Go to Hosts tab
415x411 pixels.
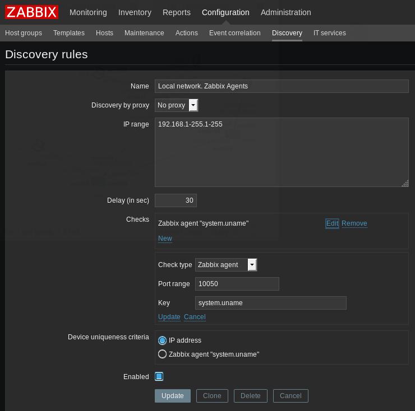(x=104, y=33)
